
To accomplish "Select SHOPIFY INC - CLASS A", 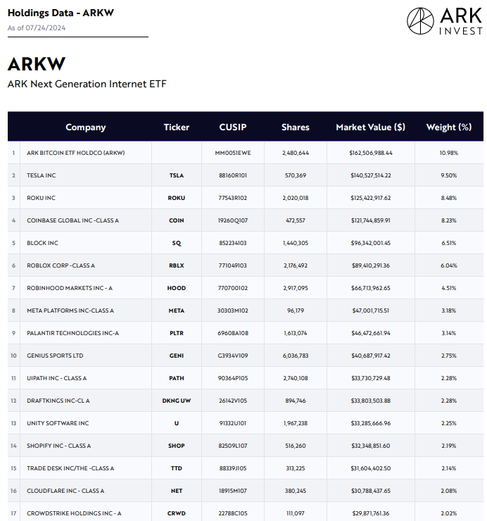I will point(59,446).
